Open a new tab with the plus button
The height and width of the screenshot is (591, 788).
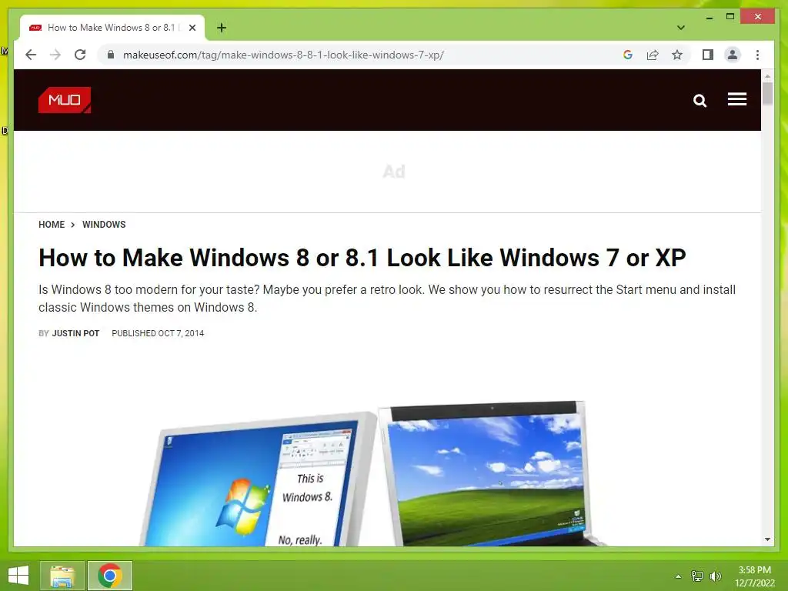click(x=222, y=28)
